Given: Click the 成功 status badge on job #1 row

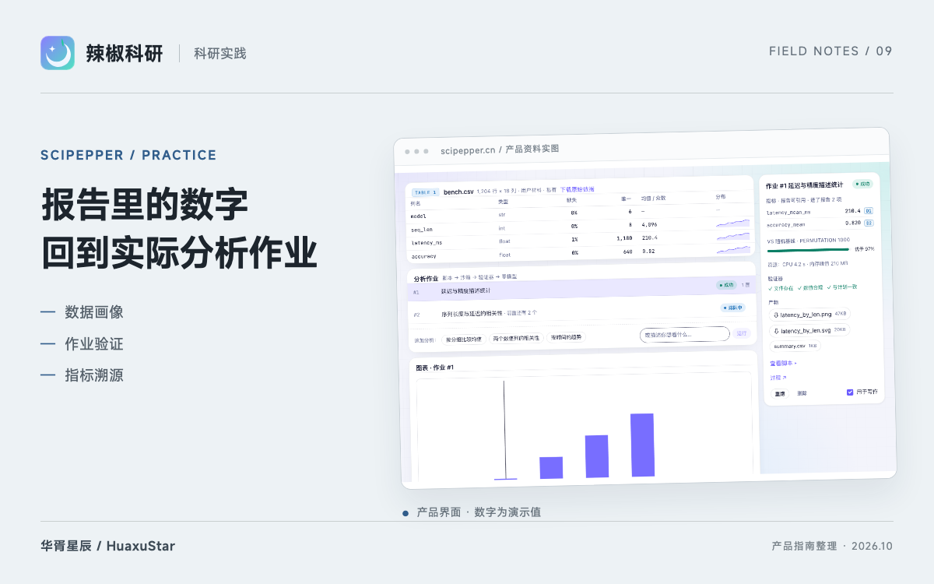Looking at the screenshot, I should click(x=726, y=285).
